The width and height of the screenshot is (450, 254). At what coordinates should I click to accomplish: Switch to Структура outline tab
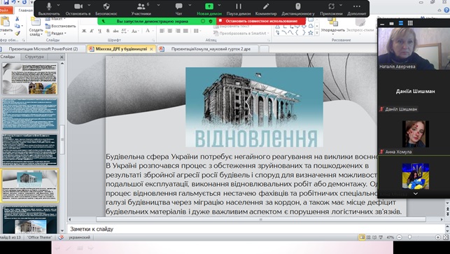pyautogui.click(x=34, y=57)
